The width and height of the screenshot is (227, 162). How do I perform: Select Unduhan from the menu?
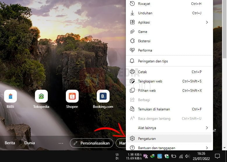point(169,13)
